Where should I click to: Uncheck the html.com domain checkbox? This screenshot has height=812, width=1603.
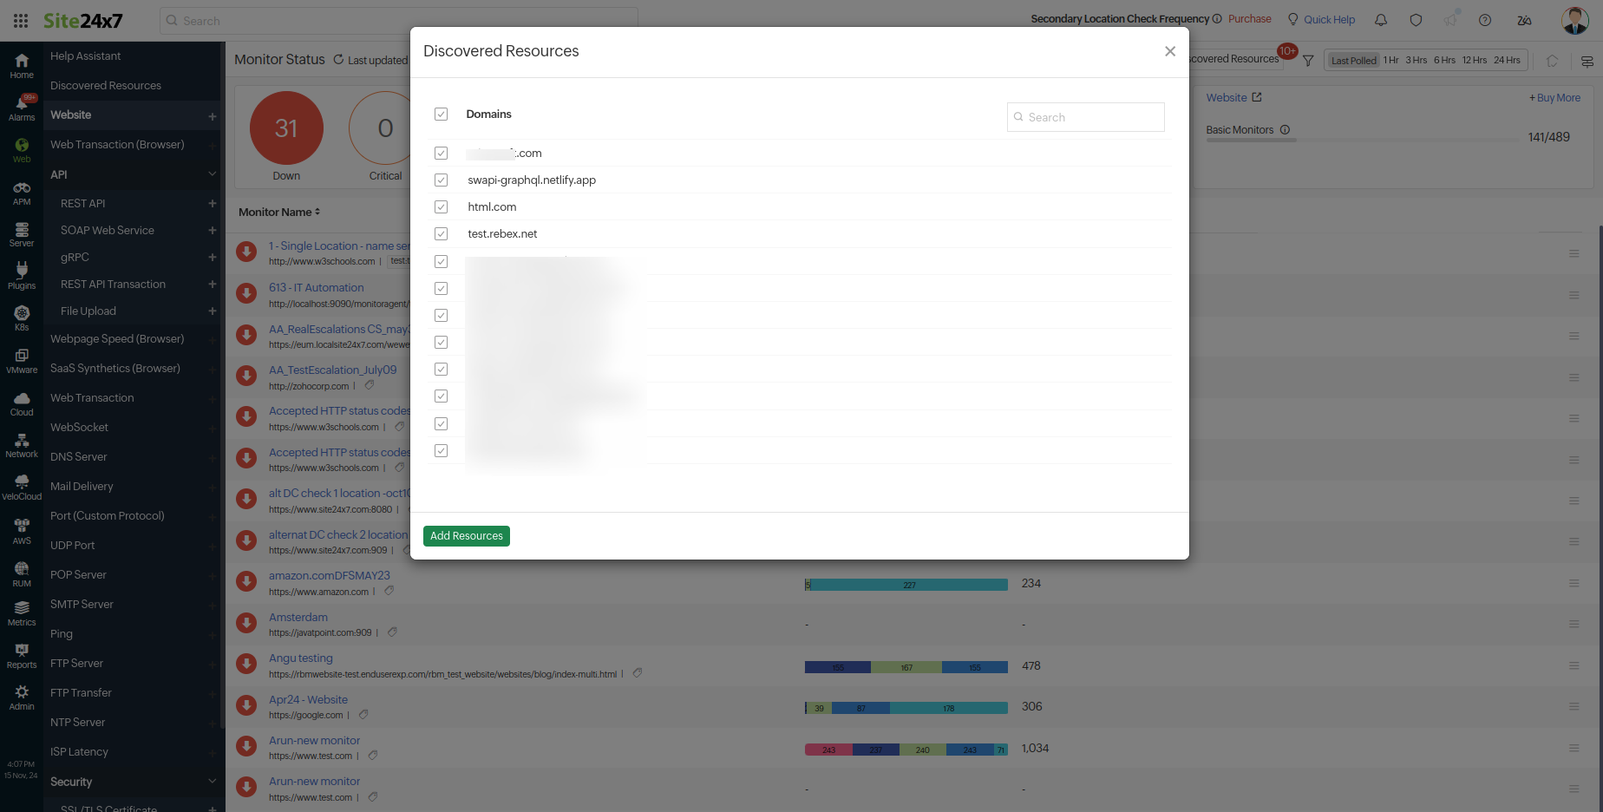click(441, 206)
